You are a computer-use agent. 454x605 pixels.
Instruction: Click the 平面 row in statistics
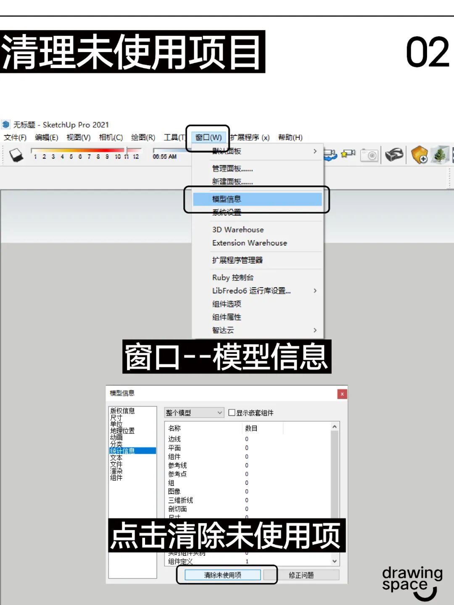248,448
